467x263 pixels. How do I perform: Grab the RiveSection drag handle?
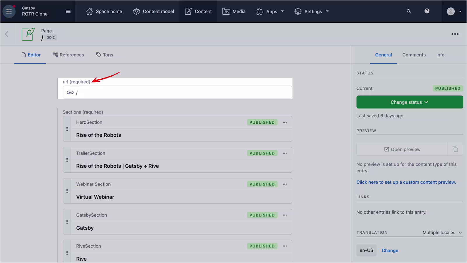click(x=67, y=253)
